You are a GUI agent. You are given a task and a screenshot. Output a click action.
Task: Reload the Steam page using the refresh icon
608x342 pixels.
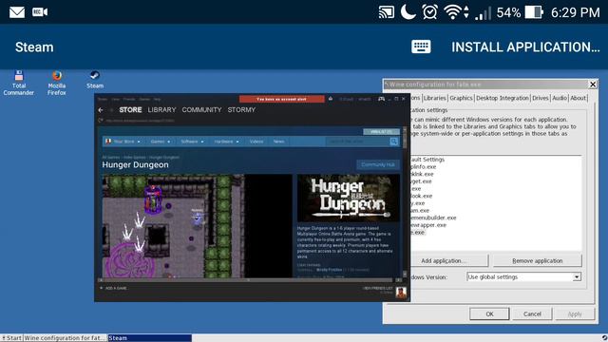tap(101, 121)
